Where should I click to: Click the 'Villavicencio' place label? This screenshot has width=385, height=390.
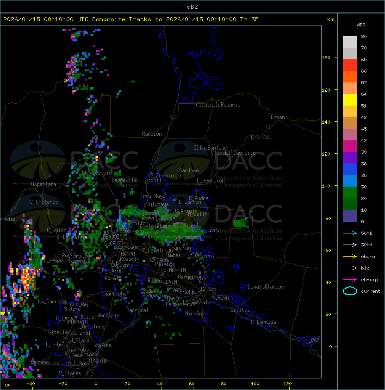coord(93,173)
